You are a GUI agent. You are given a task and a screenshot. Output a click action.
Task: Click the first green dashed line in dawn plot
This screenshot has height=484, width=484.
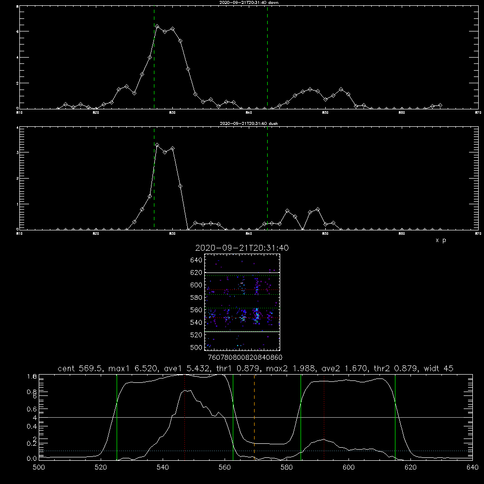[x=154, y=58]
